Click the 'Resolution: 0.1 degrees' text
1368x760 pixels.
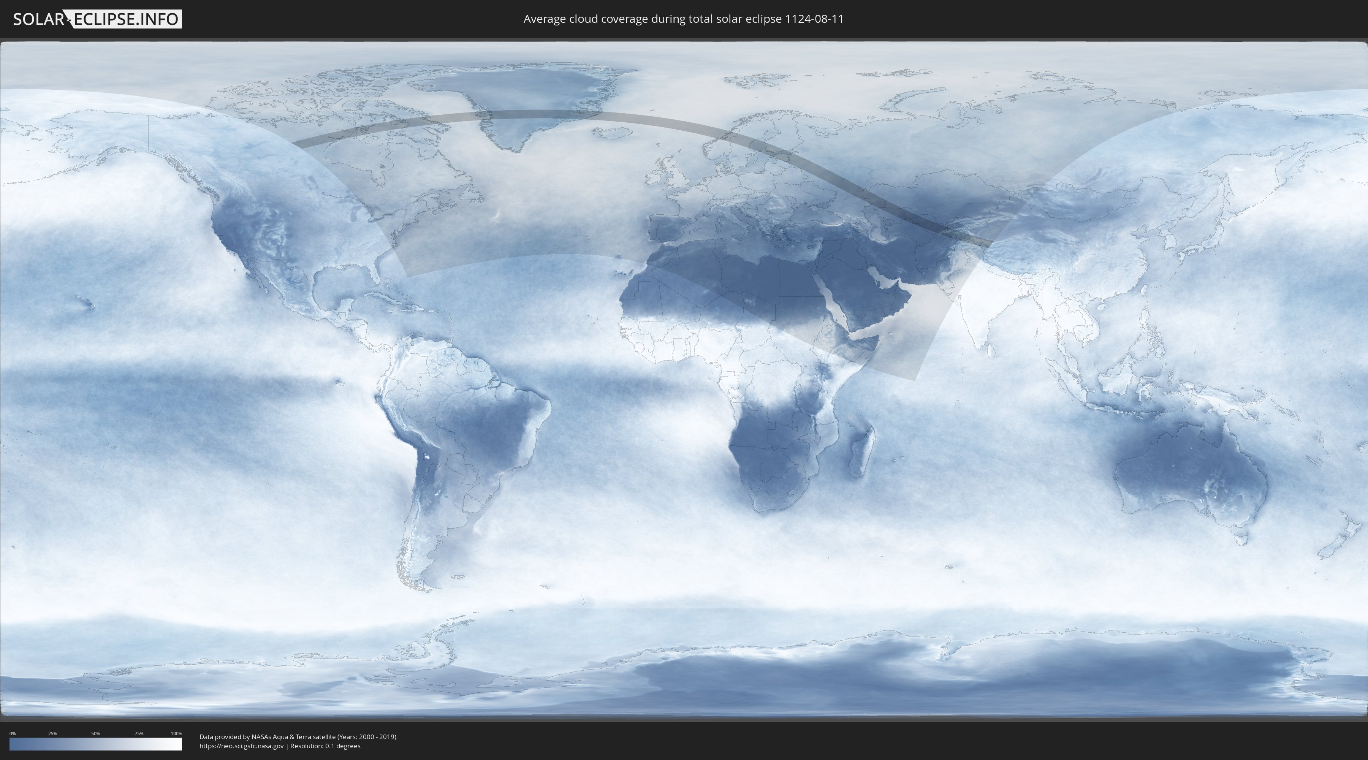click(325, 746)
